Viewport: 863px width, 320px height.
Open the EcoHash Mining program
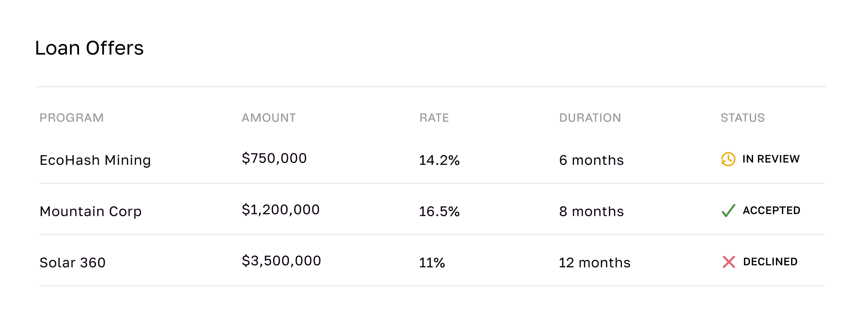[95, 160]
